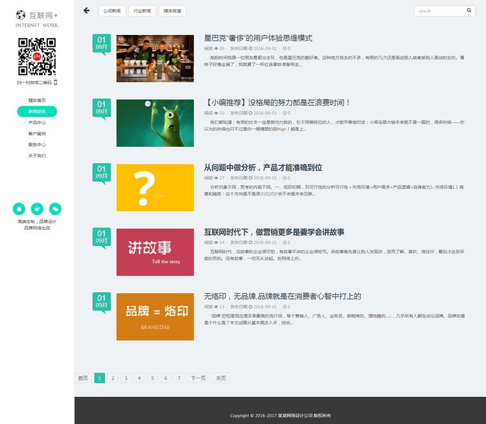Click date badge of 星巴克 article
The width and height of the screenshot is (486, 424).
102,43
